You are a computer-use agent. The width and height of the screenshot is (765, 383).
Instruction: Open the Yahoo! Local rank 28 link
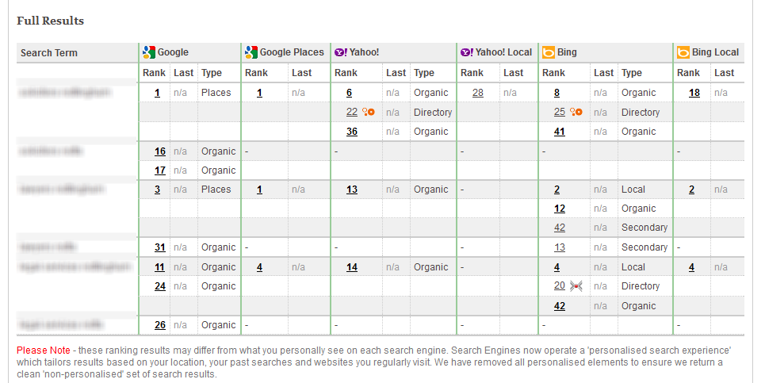pos(477,93)
